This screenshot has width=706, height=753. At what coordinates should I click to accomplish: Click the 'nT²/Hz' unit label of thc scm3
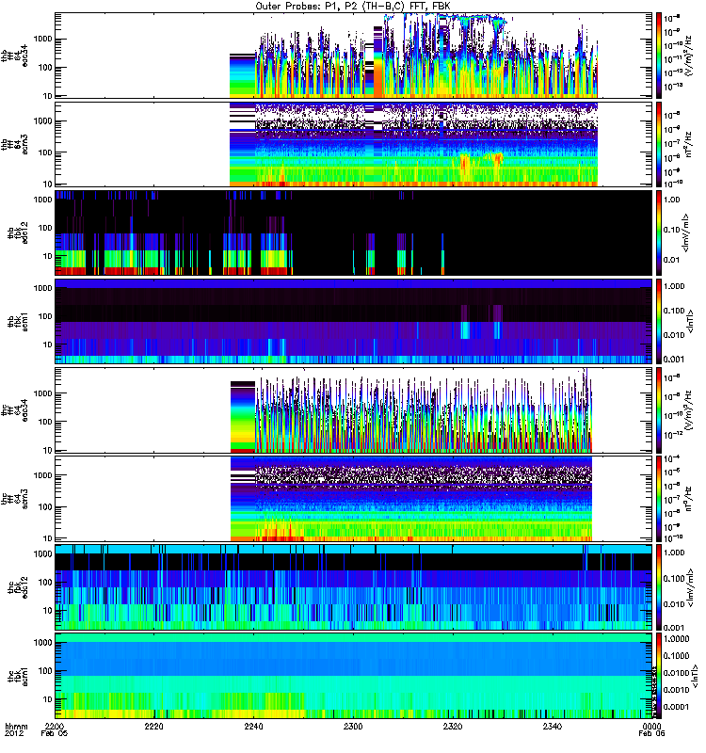click(x=689, y=499)
